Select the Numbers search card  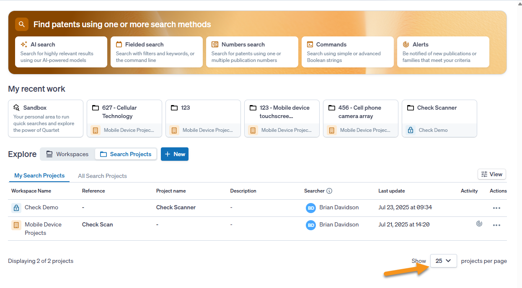click(x=252, y=52)
